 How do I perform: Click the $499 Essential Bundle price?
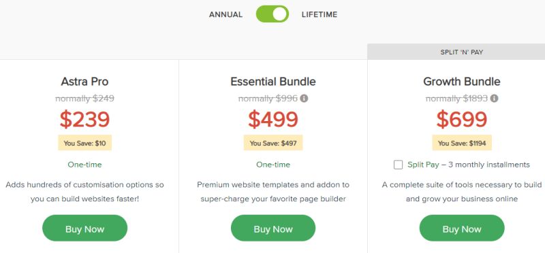[273, 120]
